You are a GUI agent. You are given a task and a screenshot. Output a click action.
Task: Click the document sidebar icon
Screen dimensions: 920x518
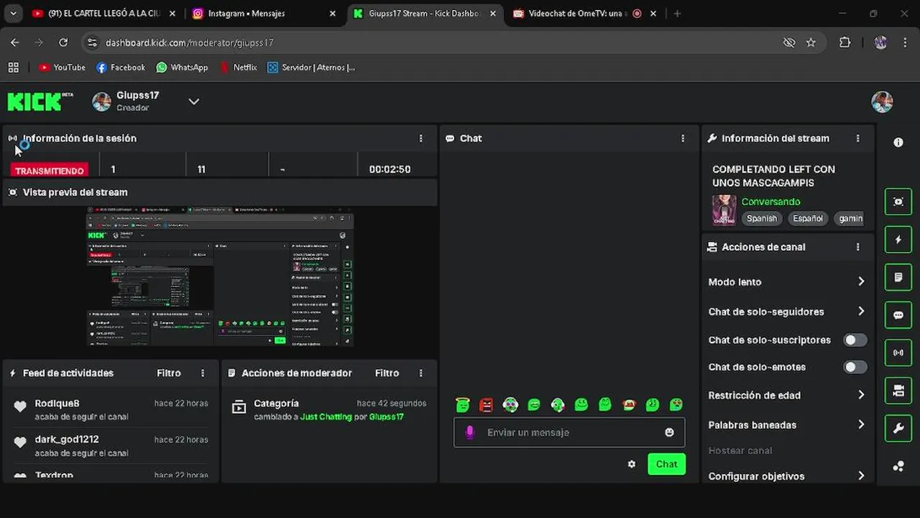pos(898,277)
